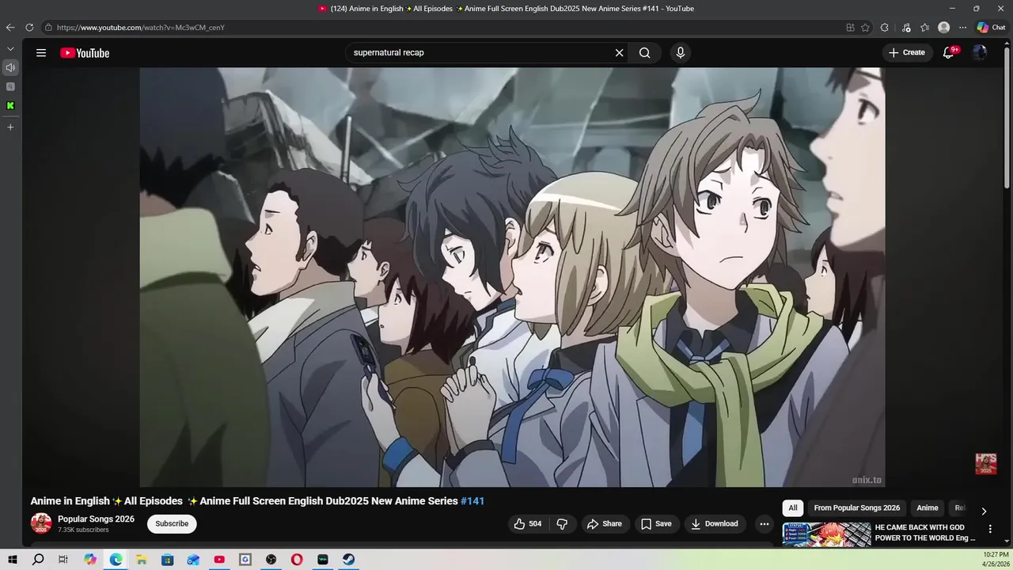
Task: Open Copilot Chat in Edge
Action: coord(991,28)
